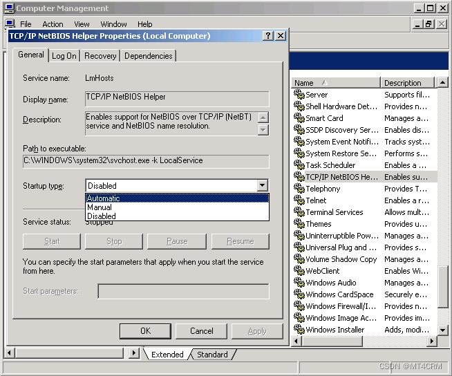Image resolution: width=452 pixels, height=376 pixels.
Task: Open the File menu
Action: (x=26, y=24)
